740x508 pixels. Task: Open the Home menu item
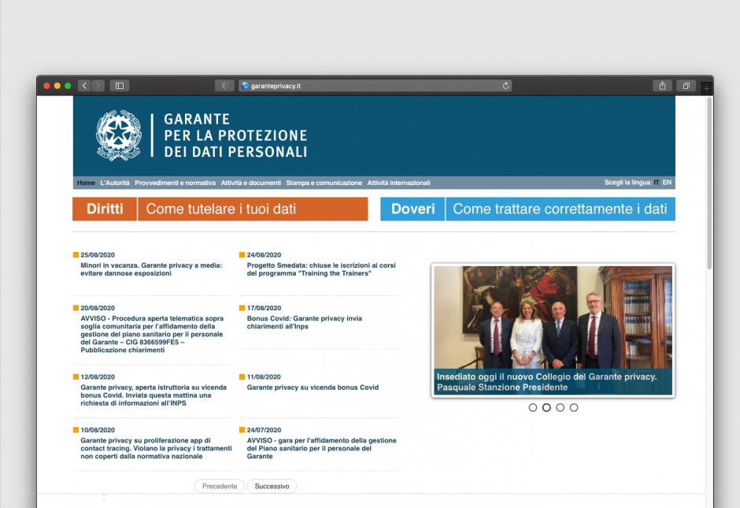point(86,183)
